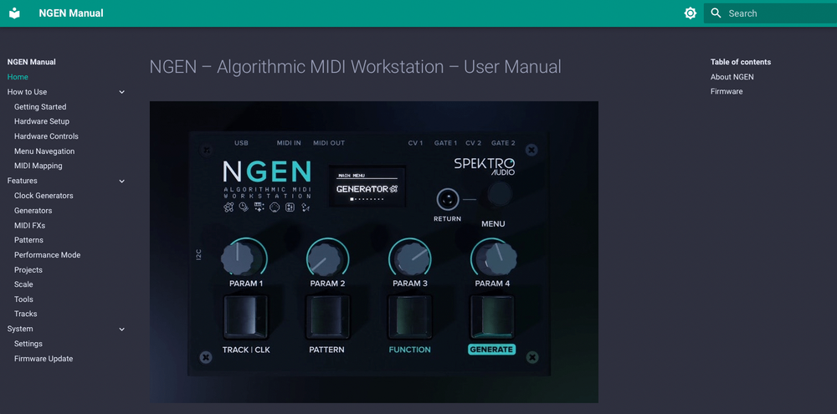Open the Performance Mode page
Screen dimensions: 837x414
[x=48, y=255]
